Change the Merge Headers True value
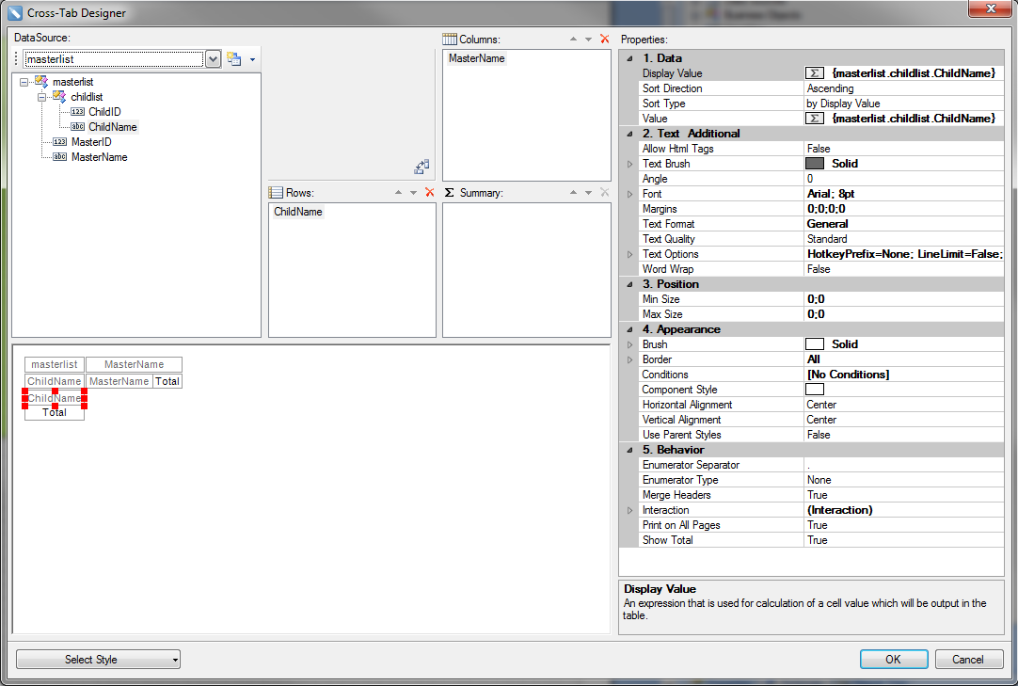The width and height of the screenshot is (1018, 686). pyautogui.click(x=904, y=495)
